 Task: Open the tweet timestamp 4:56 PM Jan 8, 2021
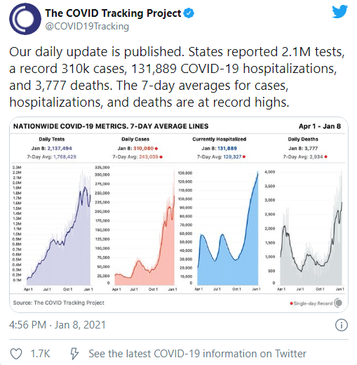point(58,325)
